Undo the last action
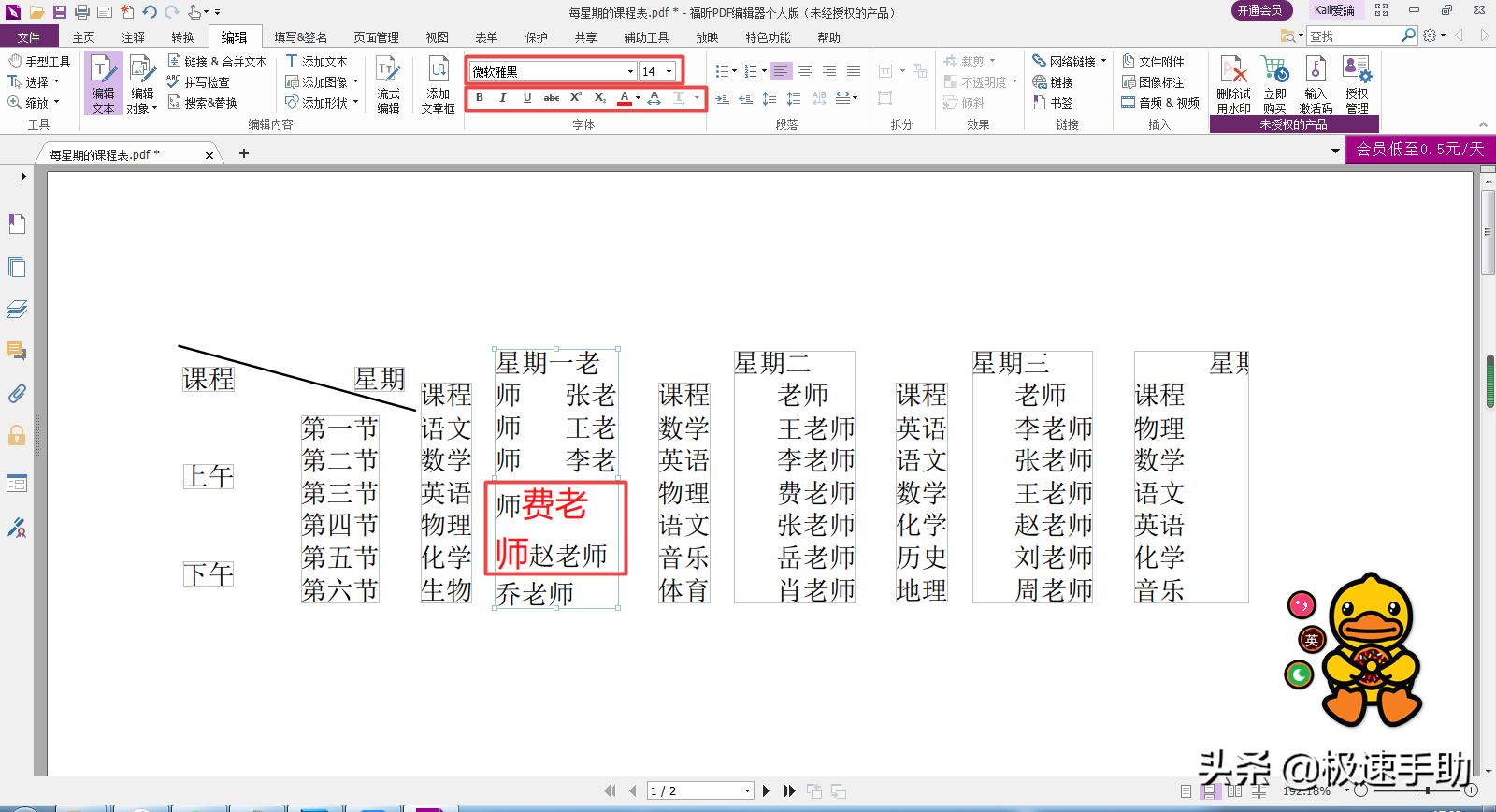 pos(150,12)
